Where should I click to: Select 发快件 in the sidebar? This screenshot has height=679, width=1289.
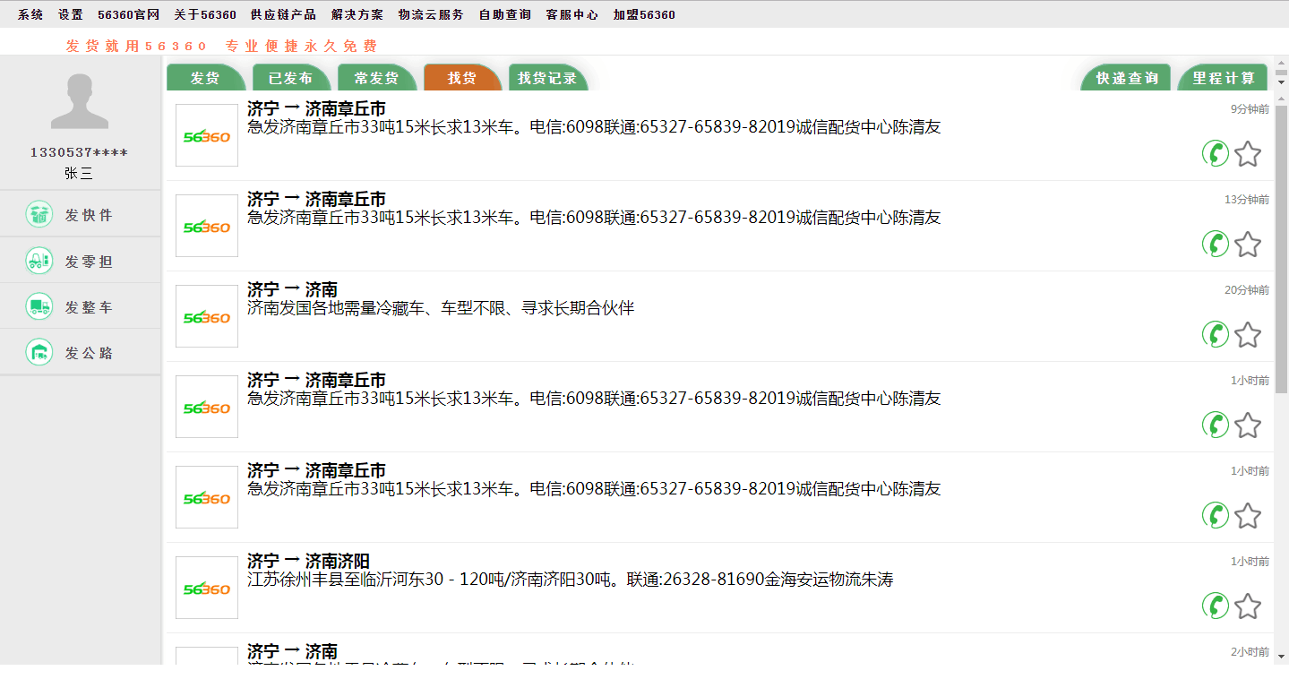[x=81, y=215]
